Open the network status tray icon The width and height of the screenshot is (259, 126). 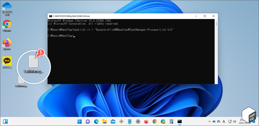coord(230,122)
